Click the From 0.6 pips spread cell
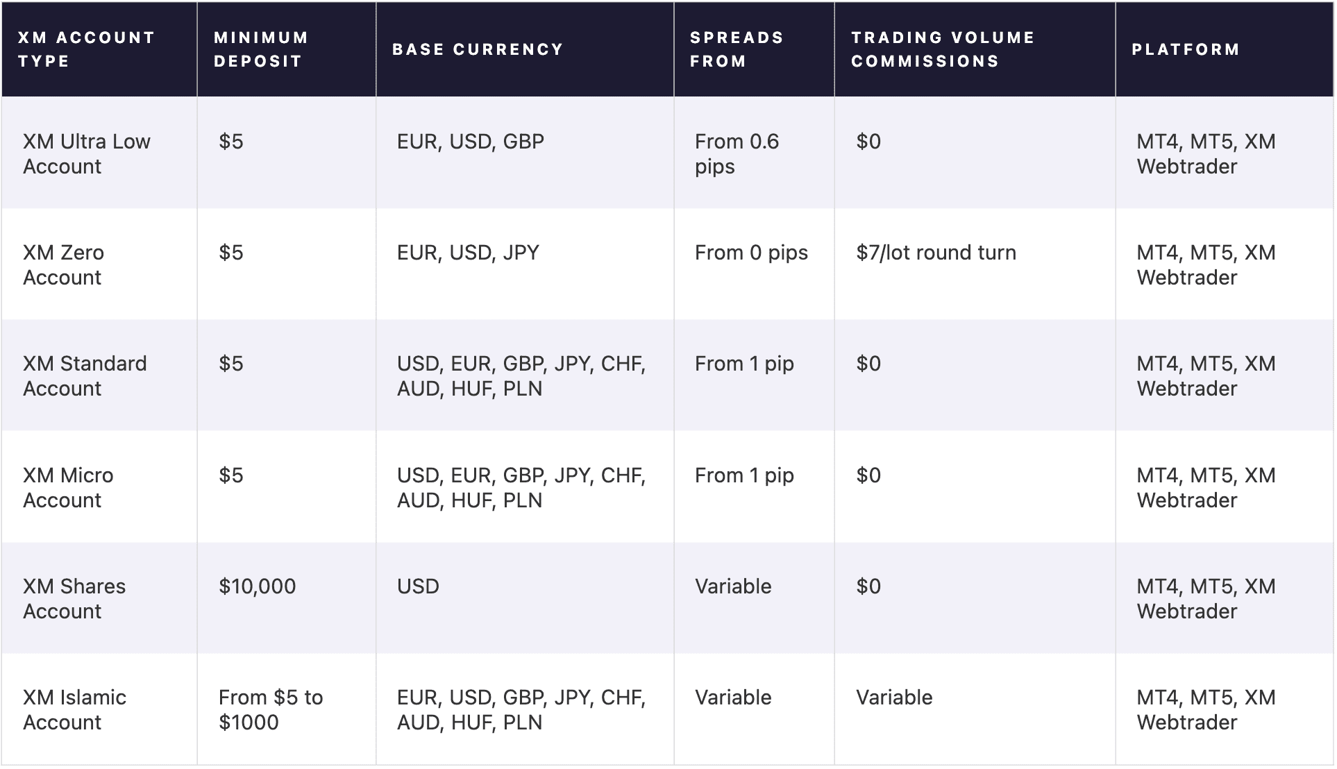 pos(737,154)
